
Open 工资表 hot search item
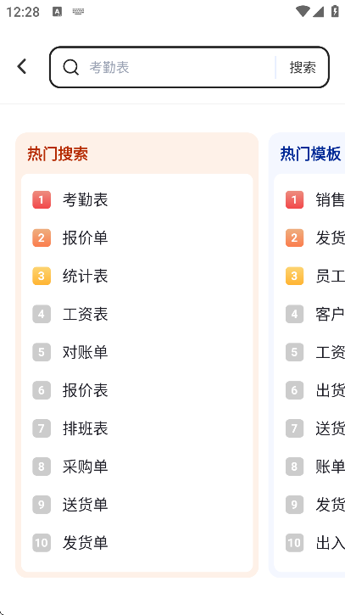coord(85,314)
